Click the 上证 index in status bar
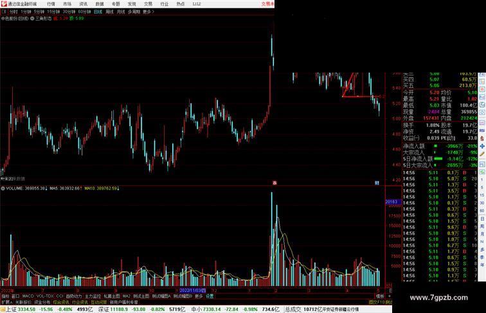 tap(11, 309)
